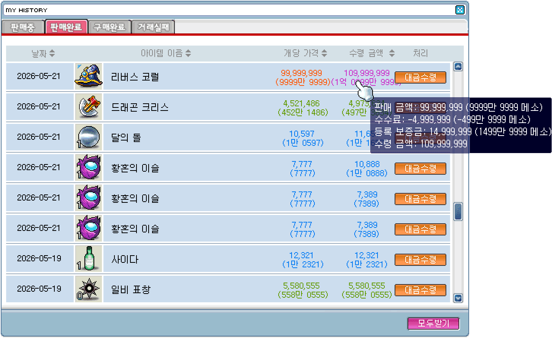
Task: Click the item name 드래곤 크리스
Action: (140, 107)
